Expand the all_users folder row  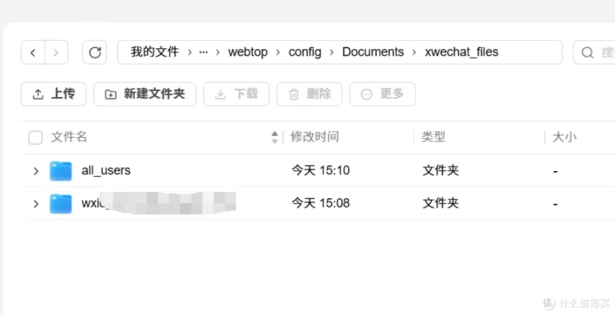coord(36,171)
